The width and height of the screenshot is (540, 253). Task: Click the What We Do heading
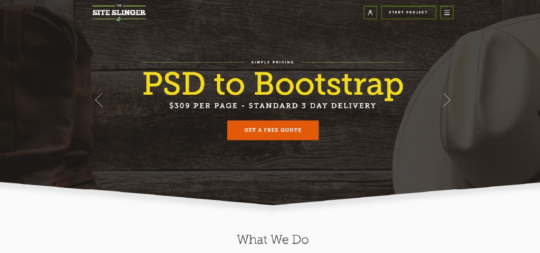[273, 240]
